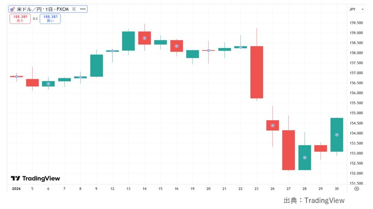This screenshot has height=209, width=373.
Task: Click the circle marker on the 30th candle
Action: (x=337, y=135)
